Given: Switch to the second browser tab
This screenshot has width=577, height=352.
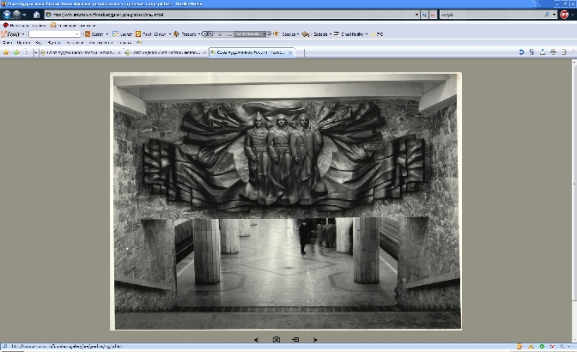Looking at the screenshot, I should point(166,52).
